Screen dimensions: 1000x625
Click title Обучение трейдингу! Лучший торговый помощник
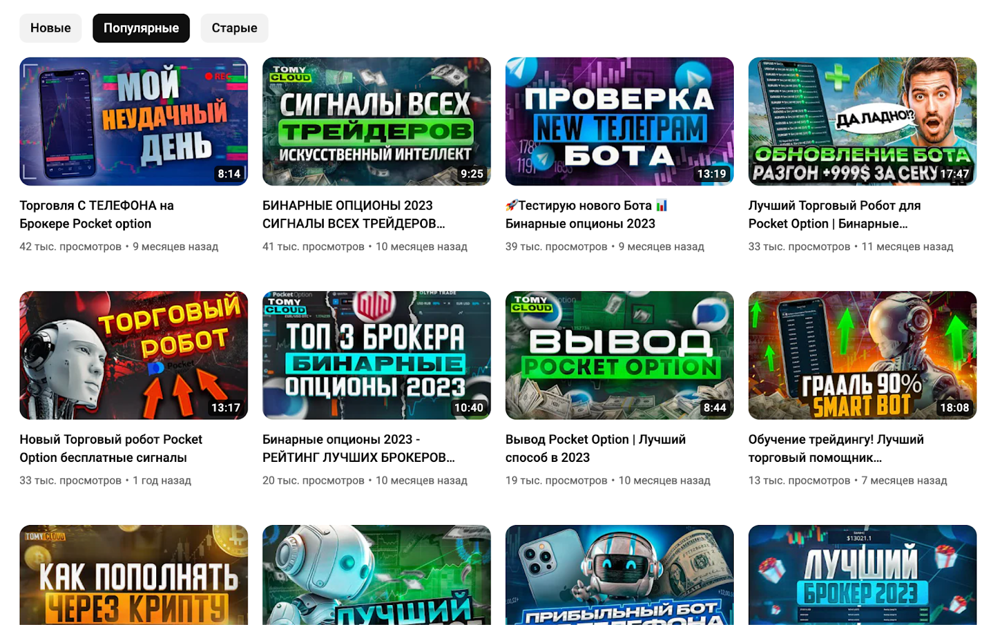tap(836, 448)
